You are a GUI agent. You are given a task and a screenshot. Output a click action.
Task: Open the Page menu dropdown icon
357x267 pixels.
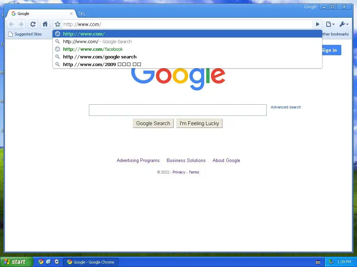[330, 24]
